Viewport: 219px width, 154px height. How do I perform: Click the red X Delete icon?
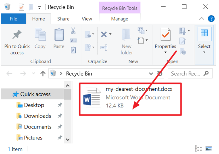[x=104, y=34]
